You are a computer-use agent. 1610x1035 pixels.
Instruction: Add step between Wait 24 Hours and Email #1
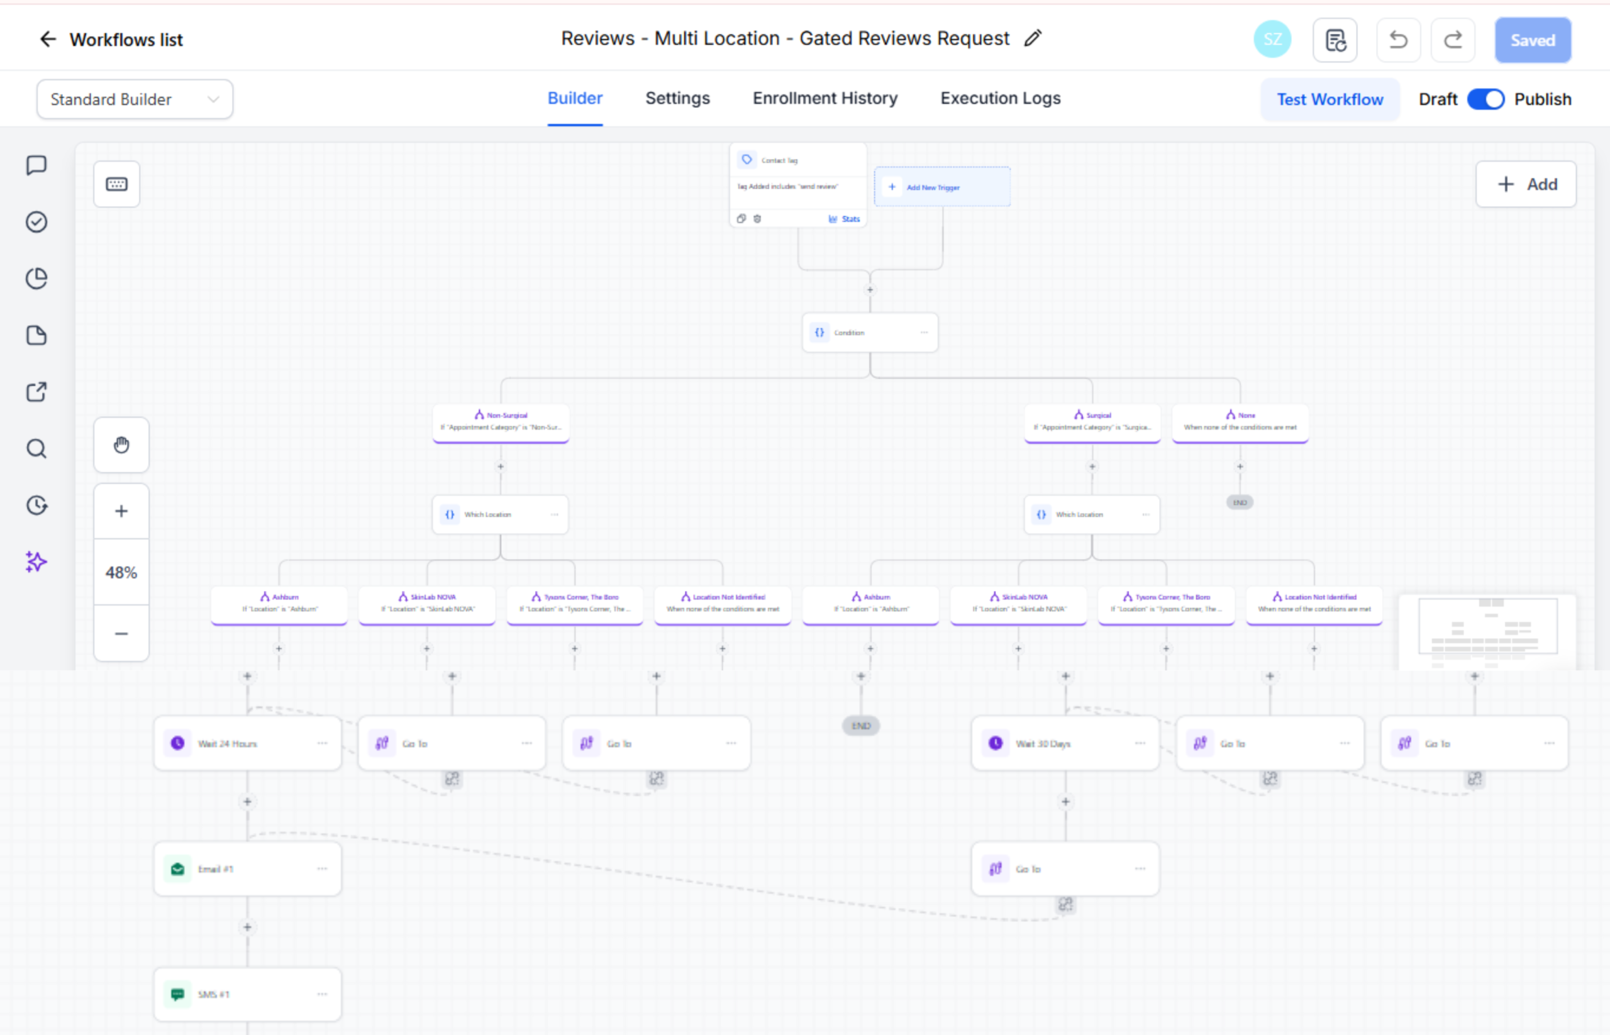(x=247, y=802)
